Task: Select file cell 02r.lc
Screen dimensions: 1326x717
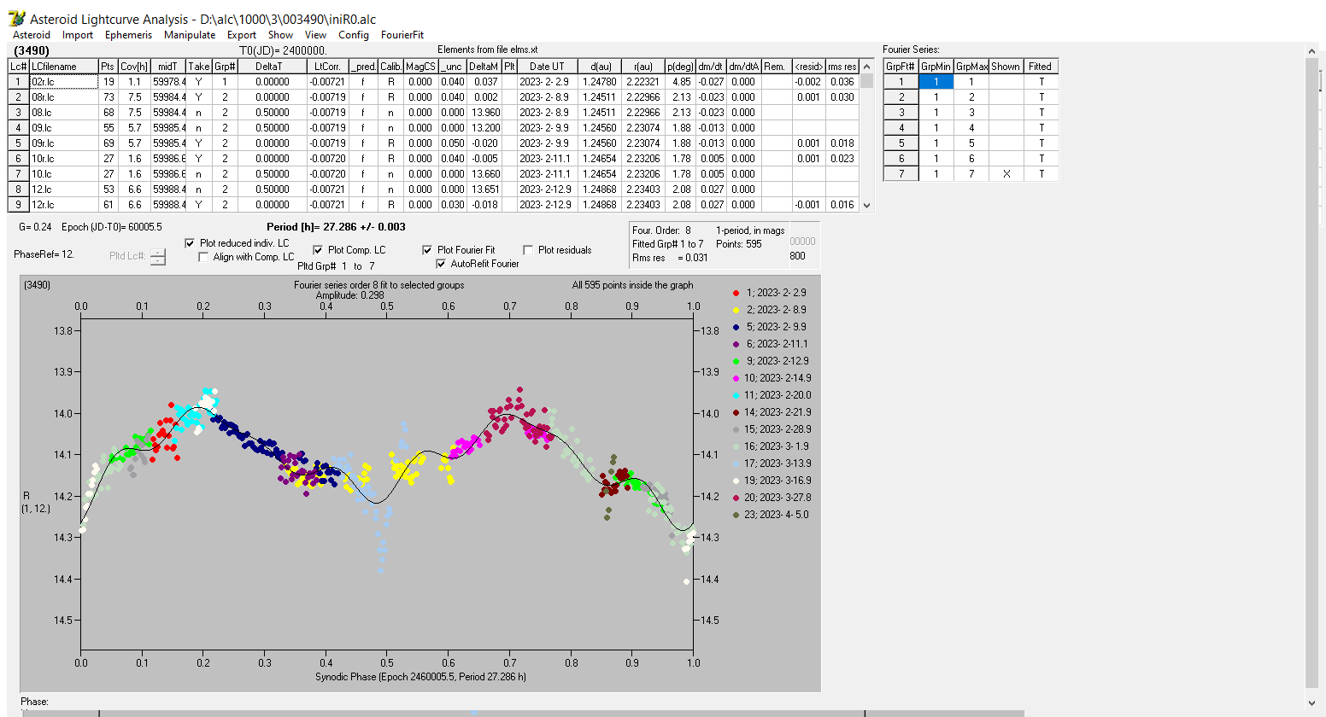Action: click(x=63, y=82)
